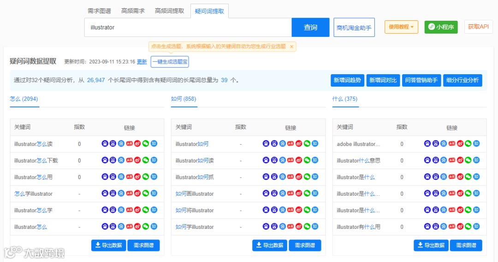Viewport: 498px width, 262px height.
Task: Click Weibo icon in illustrator如何抓 row
Action: click(299, 177)
